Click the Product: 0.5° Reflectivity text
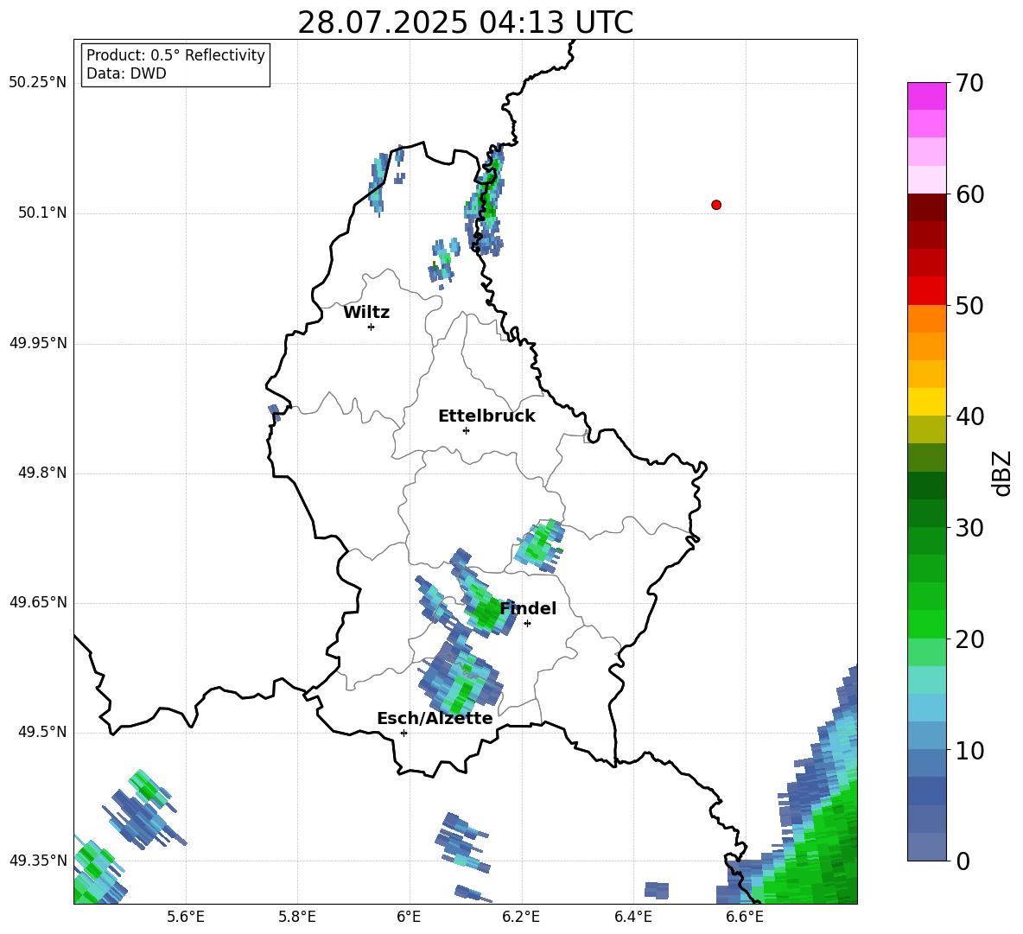Image resolution: width=1023 pixels, height=934 pixels. point(175,55)
